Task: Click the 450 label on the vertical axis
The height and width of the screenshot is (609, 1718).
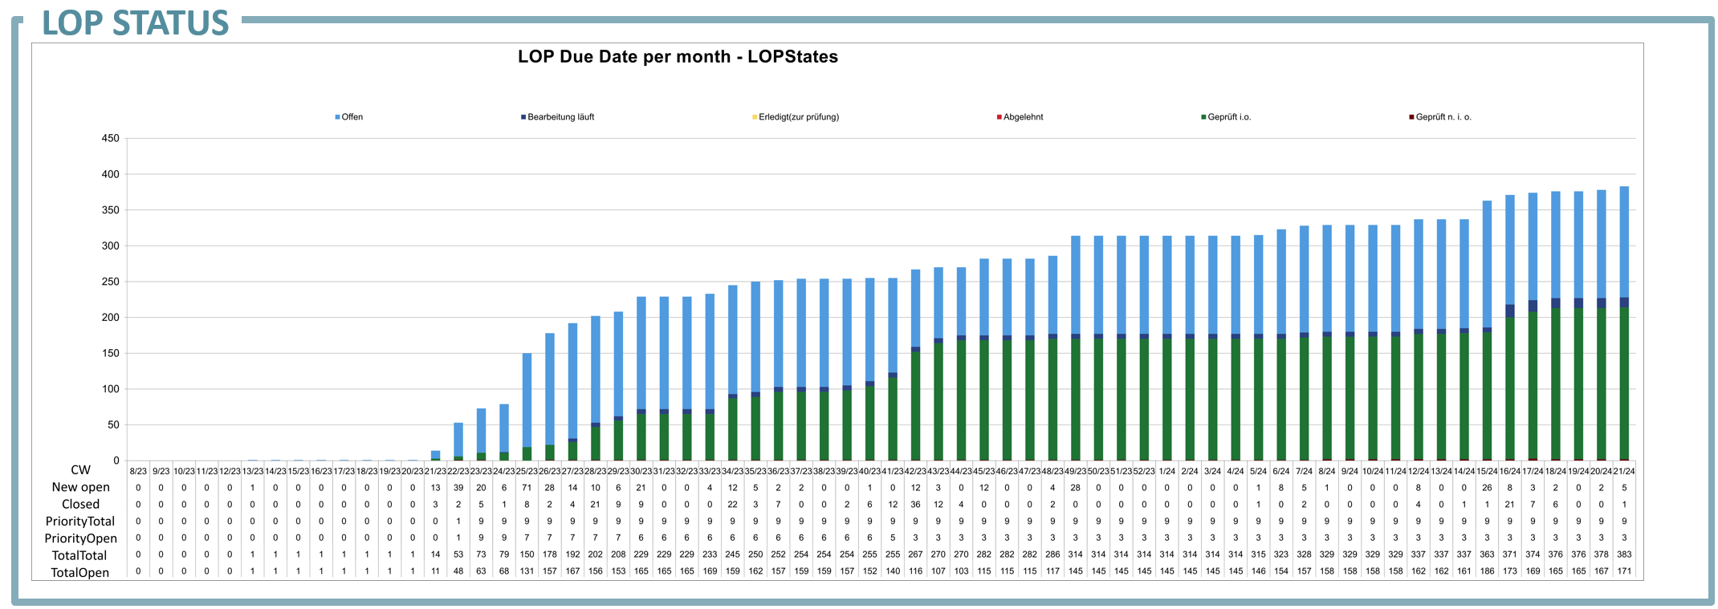Action: tap(110, 139)
